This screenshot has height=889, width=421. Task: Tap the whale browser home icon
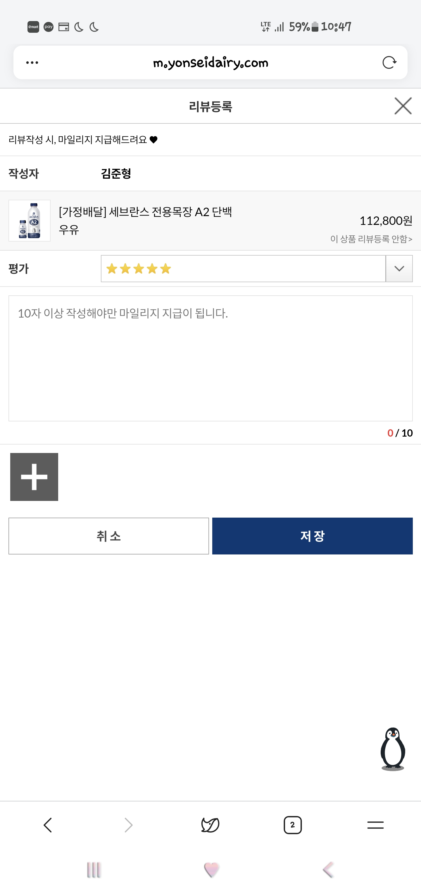coord(210,825)
